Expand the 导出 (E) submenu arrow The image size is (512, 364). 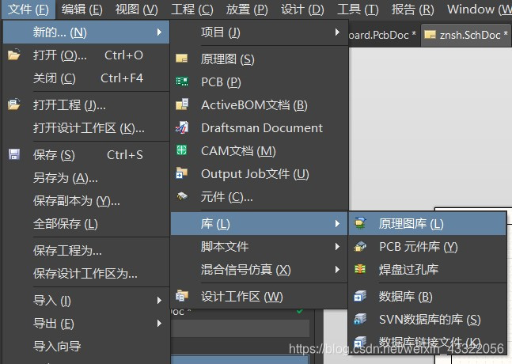pyautogui.click(x=159, y=323)
